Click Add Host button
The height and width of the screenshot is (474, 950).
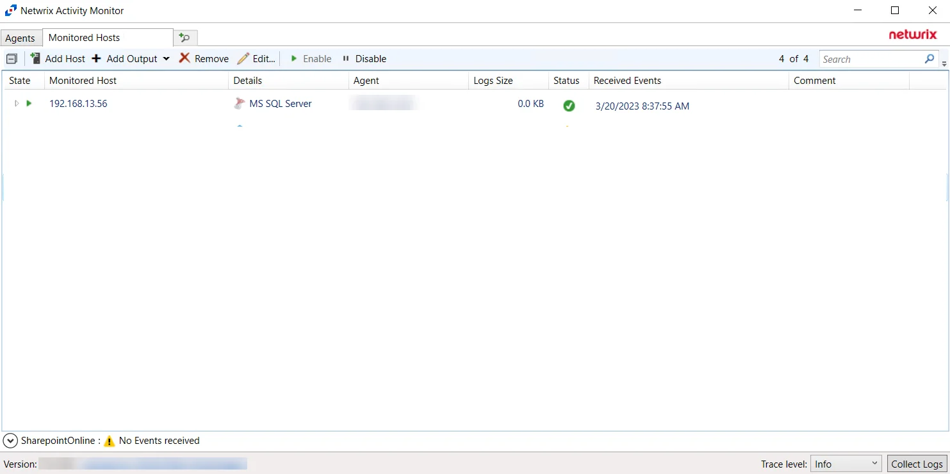58,59
